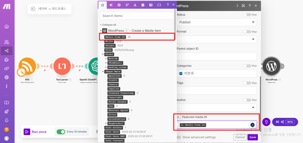Toggle the Map switch for Tags

point(247,83)
